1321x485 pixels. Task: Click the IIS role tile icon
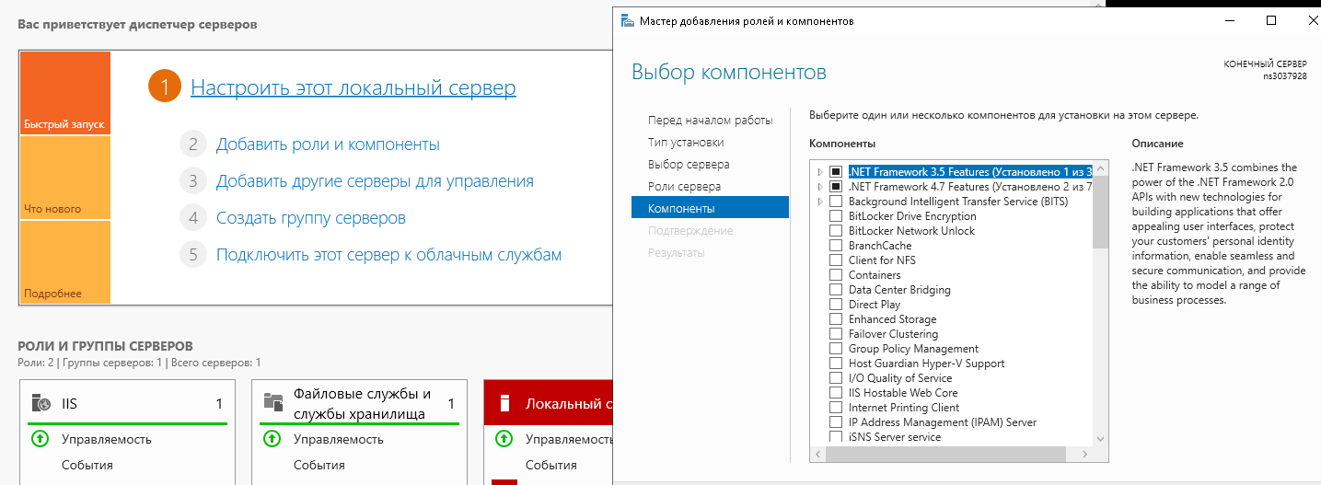tap(41, 403)
